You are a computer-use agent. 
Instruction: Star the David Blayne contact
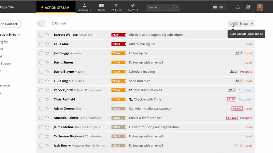[x=47, y=71]
